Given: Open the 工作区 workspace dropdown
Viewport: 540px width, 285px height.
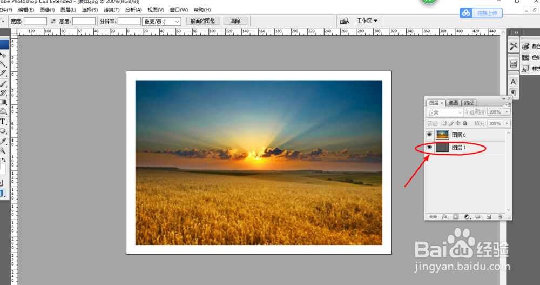Looking at the screenshot, I should pyautogui.click(x=367, y=21).
